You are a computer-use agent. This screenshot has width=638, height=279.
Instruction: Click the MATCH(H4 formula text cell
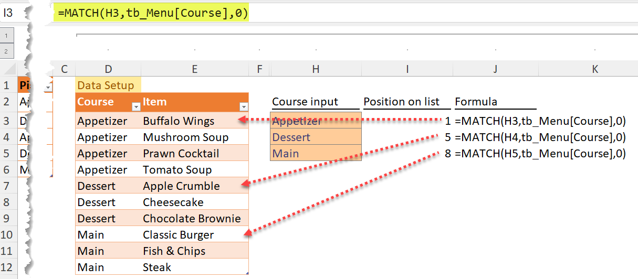540,137
